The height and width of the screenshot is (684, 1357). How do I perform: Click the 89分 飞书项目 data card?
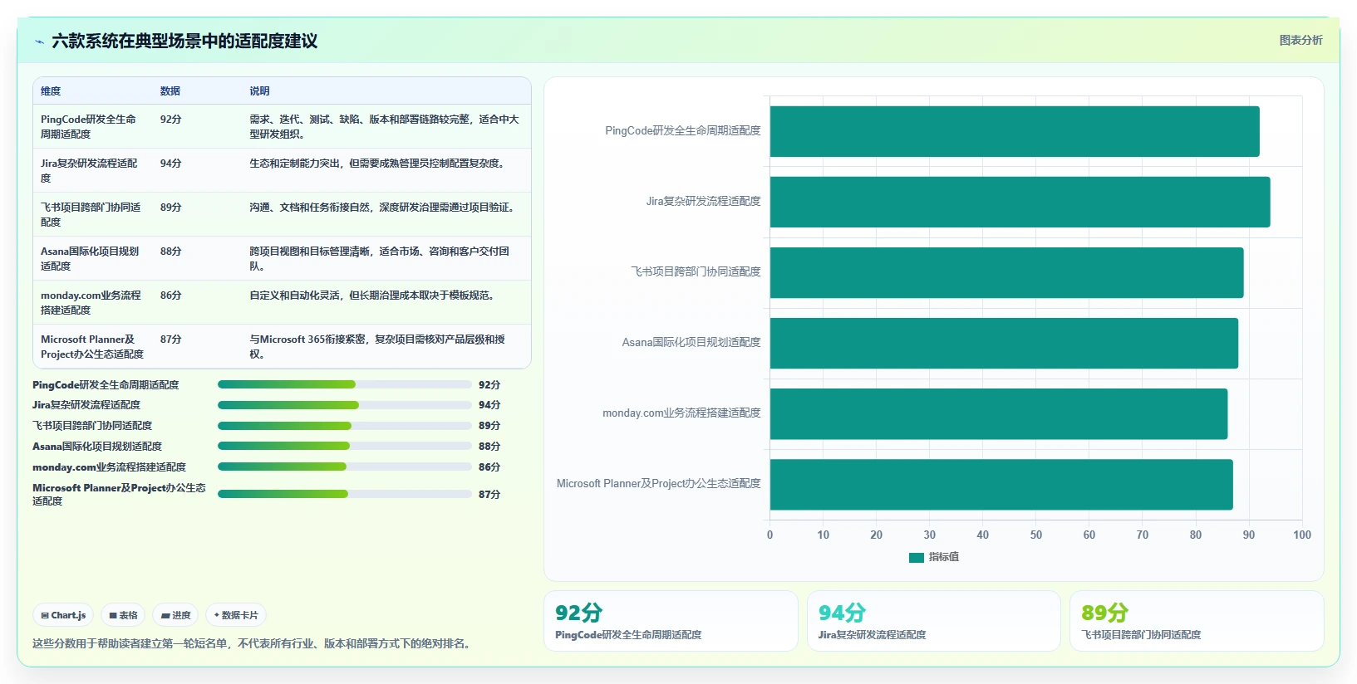1197,621
